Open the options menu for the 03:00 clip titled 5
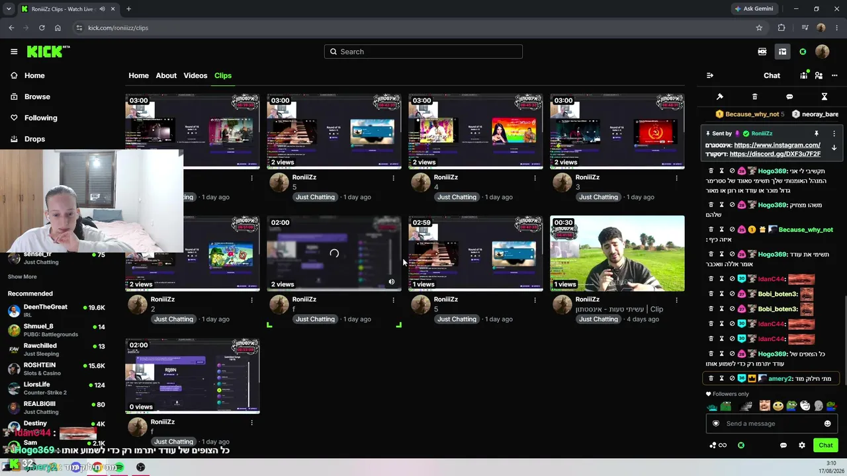 393,178
